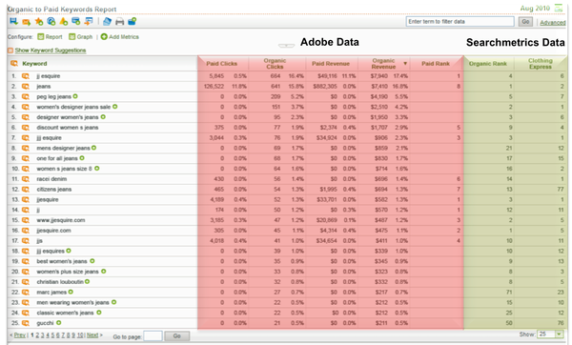Click the search icon for 'jj esquire' row 1
The height and width of the screenshot is (345, 572).
pyautogui.click(x=25, y=76)
